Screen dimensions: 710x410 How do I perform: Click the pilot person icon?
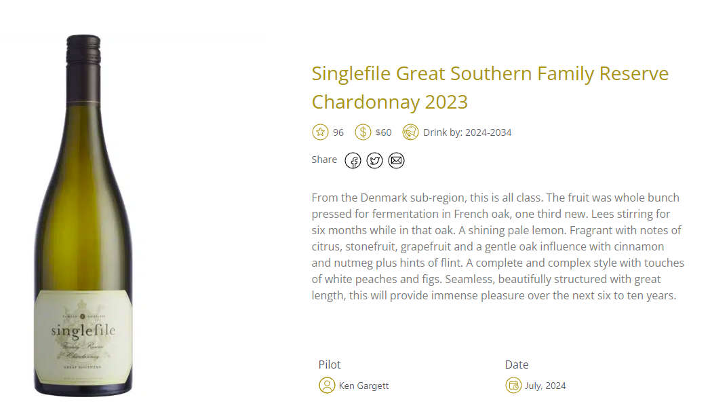click(x=327, y=386)
